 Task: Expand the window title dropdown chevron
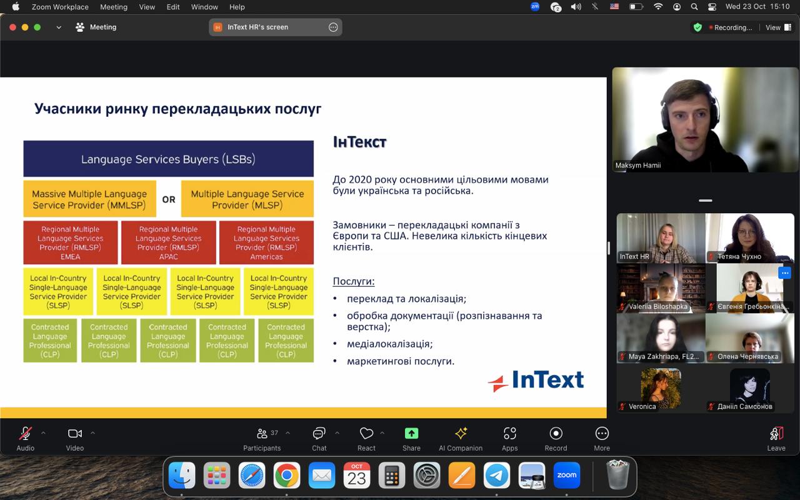point(59,27)
